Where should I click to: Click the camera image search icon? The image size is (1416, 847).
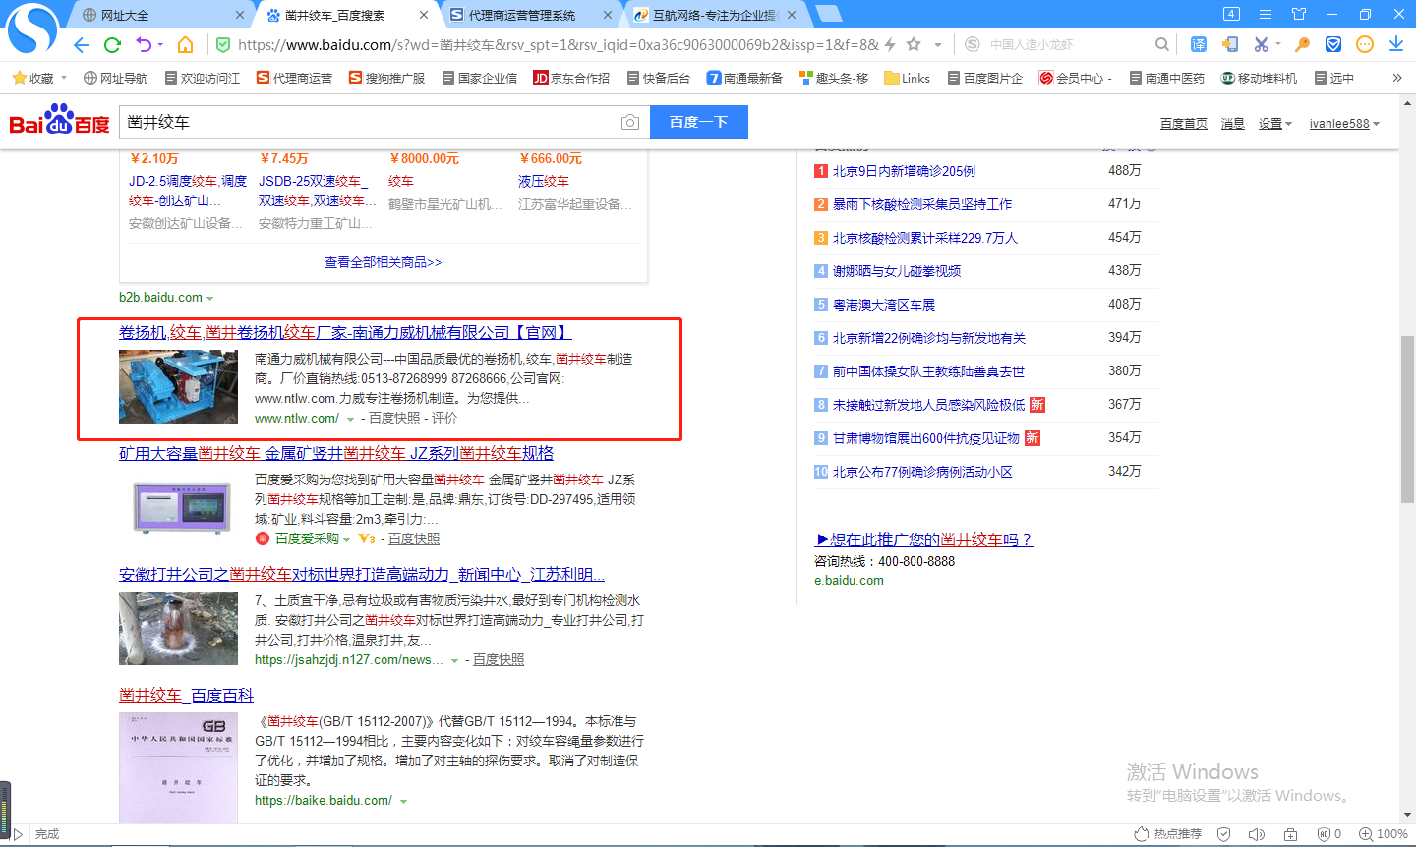630,122
